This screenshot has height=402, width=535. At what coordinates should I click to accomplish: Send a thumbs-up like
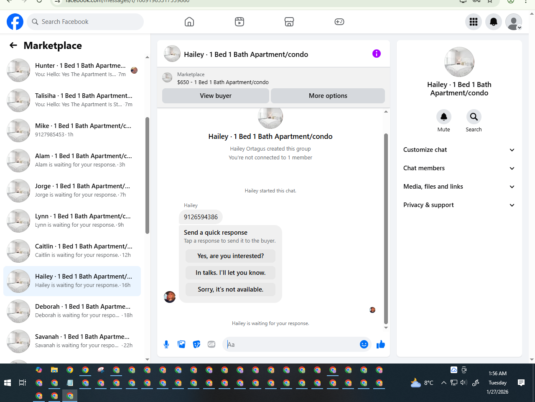[381, 344]
